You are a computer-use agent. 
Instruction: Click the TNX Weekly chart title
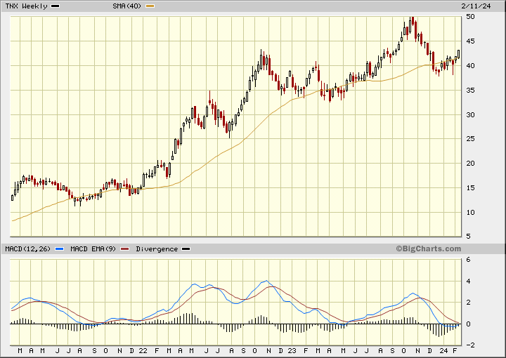click(x=26, y=6)
